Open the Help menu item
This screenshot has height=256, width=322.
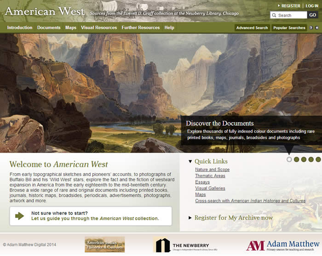pyautogui.click(x=169, y=28)
